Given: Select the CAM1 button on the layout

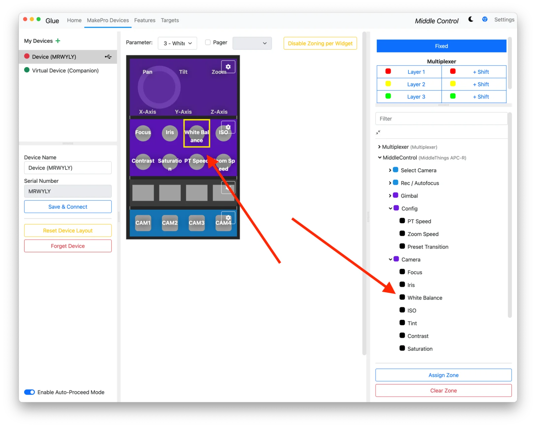Looking at the screenshot, I should point(143,223).
